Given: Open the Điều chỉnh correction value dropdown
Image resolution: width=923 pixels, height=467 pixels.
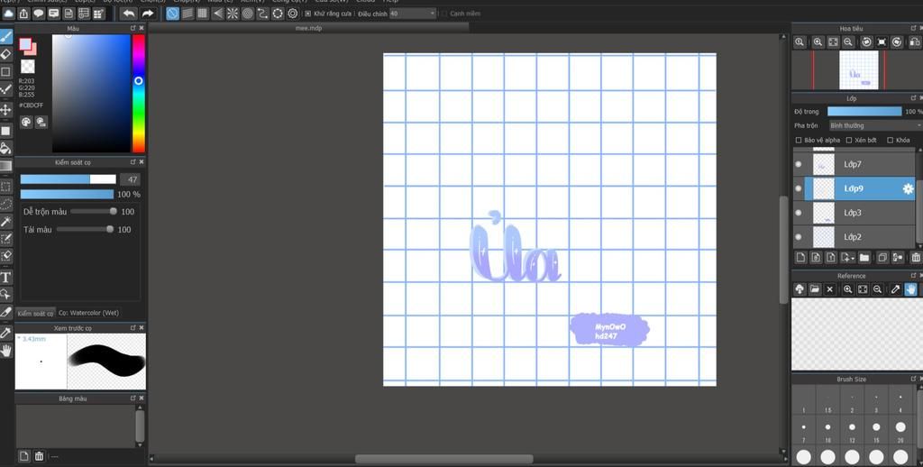Looking at the screenshot, I should (x=413, y=13).
